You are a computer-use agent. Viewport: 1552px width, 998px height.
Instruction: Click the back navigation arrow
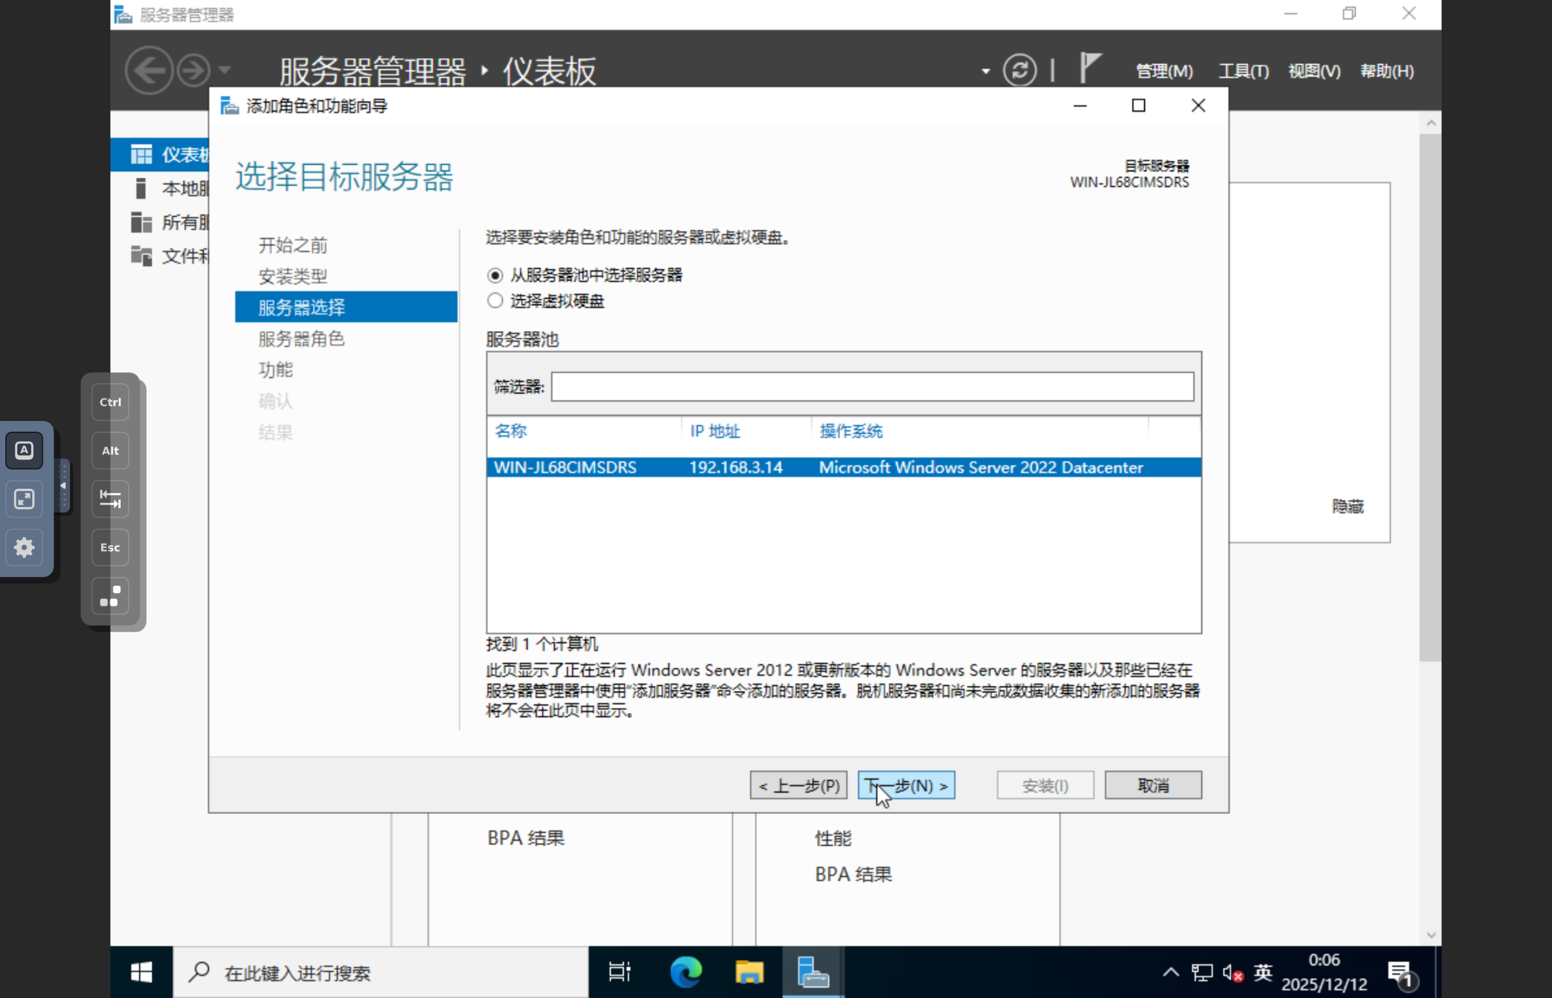pyautogui.click(x=149, y=70)
